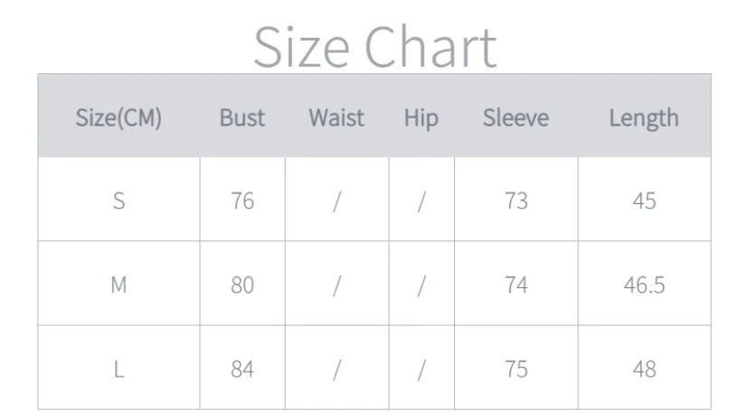Screen dimensions: 749x420
Task: Select the bust value 80
Action: 242,285
